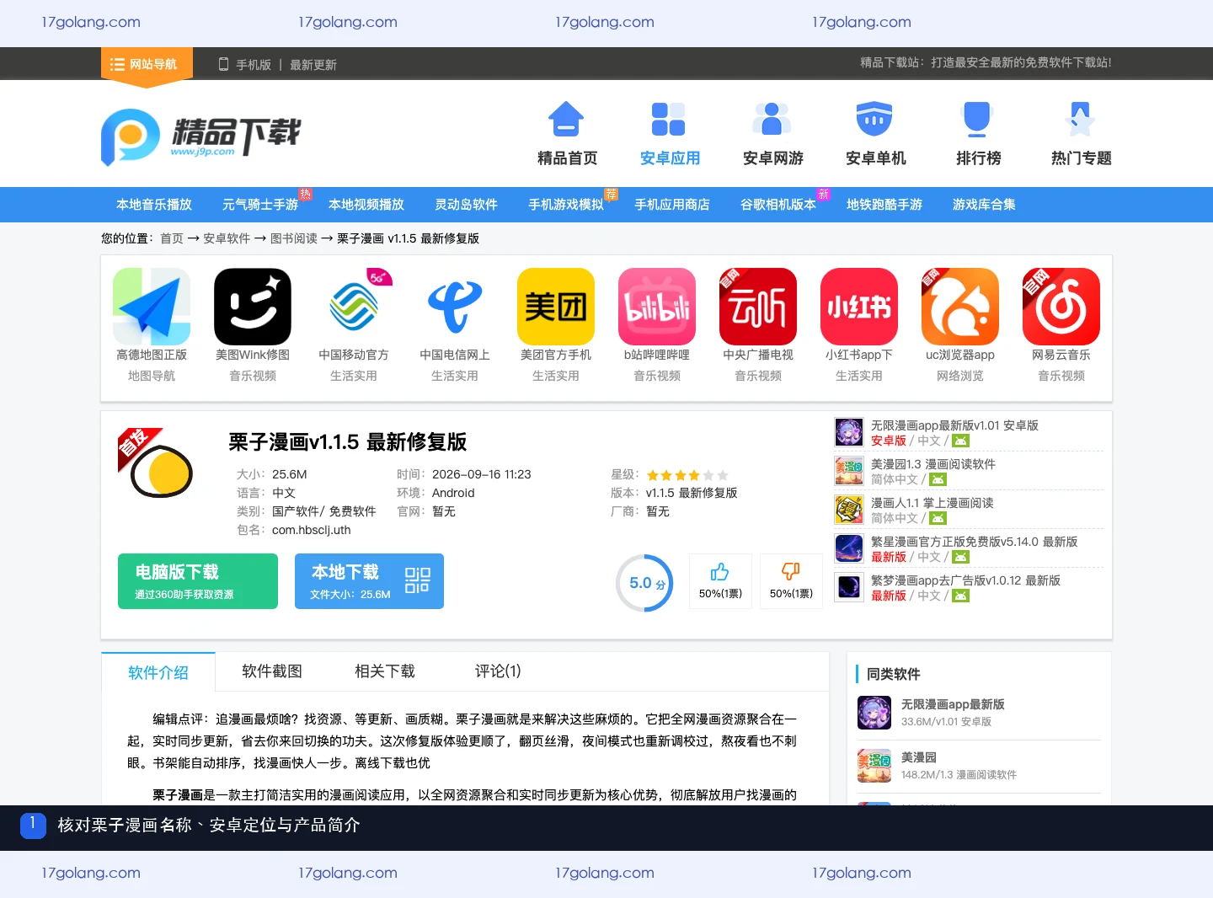Select 本地音乐播放 in blue nav bar
Image resolution: width=1213 pixels, height=898 pixels.
(x=154, y=205)
